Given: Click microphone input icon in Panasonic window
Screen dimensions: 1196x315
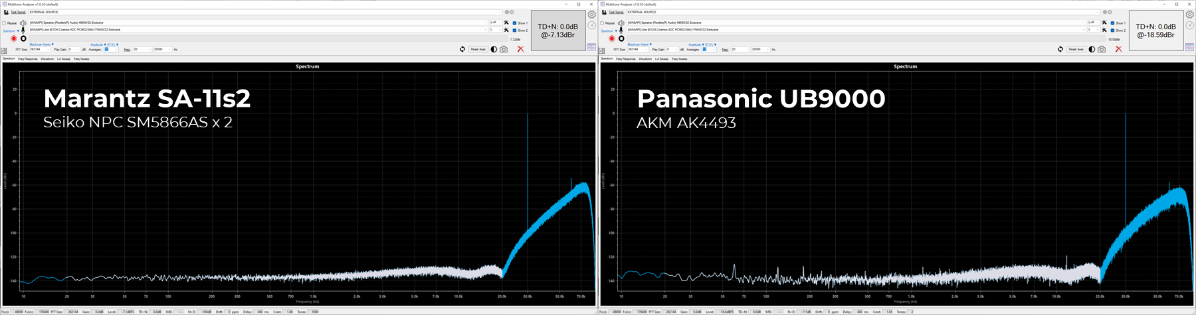Looking at the screenshot, I should coord(621,30).
